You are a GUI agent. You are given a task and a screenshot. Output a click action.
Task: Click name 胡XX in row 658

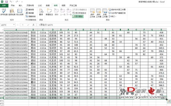(x=33, y=61)
